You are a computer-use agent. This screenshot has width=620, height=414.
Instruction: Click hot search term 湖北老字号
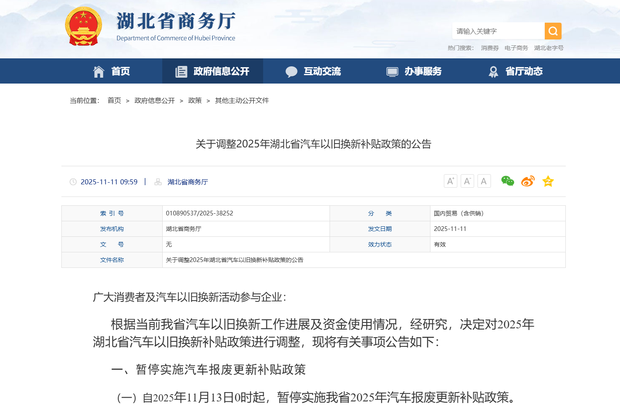pyautogui.click(x=549, y=48)
